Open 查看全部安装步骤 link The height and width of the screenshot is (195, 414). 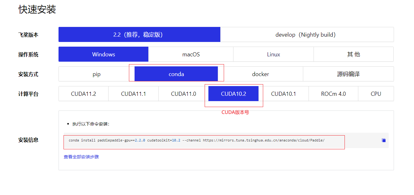[81, 157]
